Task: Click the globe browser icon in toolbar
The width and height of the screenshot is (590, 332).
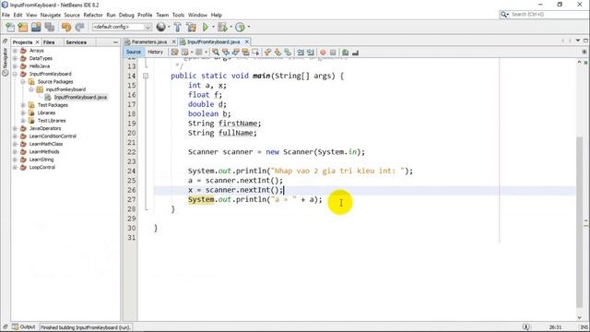Action: 161,27
